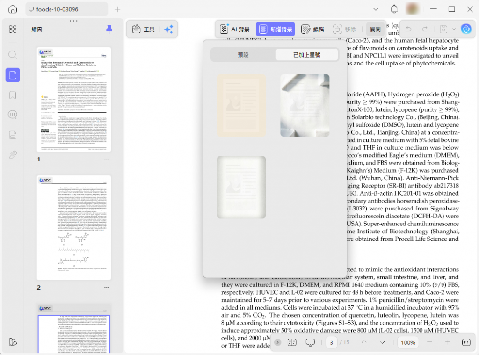This screenshot has height=355, width=479.
Task: Open the attachments paperclip icon
Action: click(x=13, y=155)
